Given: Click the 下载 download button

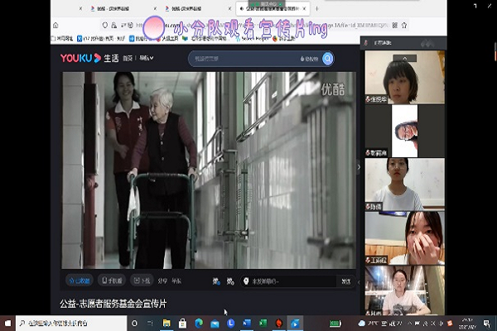Looking at the screenshot, I should tap(142, 281).
